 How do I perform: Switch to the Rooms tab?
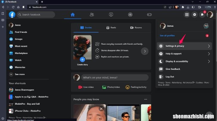click(136, 28)
